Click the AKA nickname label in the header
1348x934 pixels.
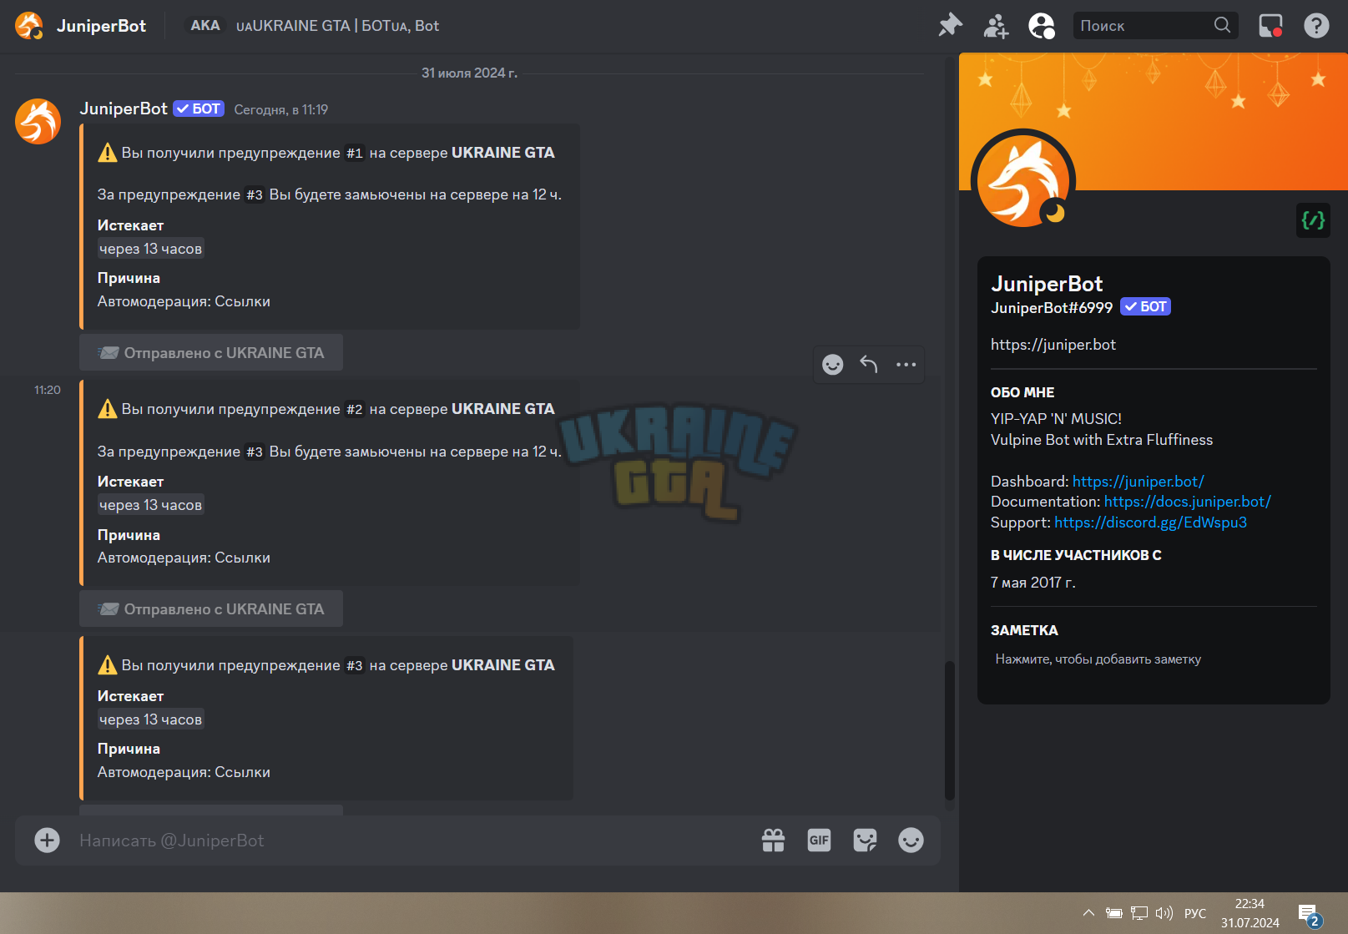click(205, 25)
